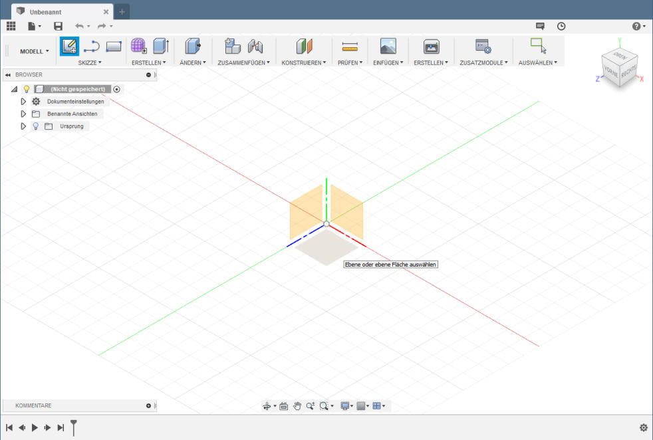Open the notifications speech bubble icon
Viewport: 653px width, 440px height.
tap(540, 26)
